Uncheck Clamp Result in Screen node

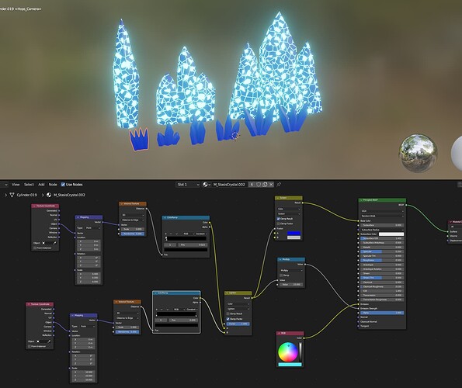tap(279, 219)
